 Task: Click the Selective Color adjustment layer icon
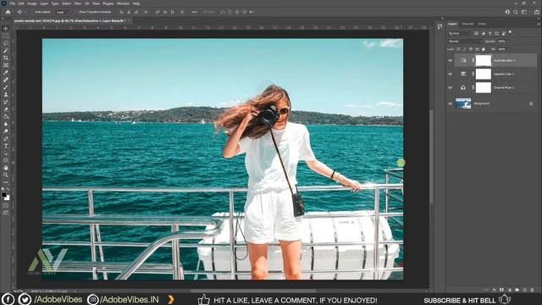click(463, 74)
